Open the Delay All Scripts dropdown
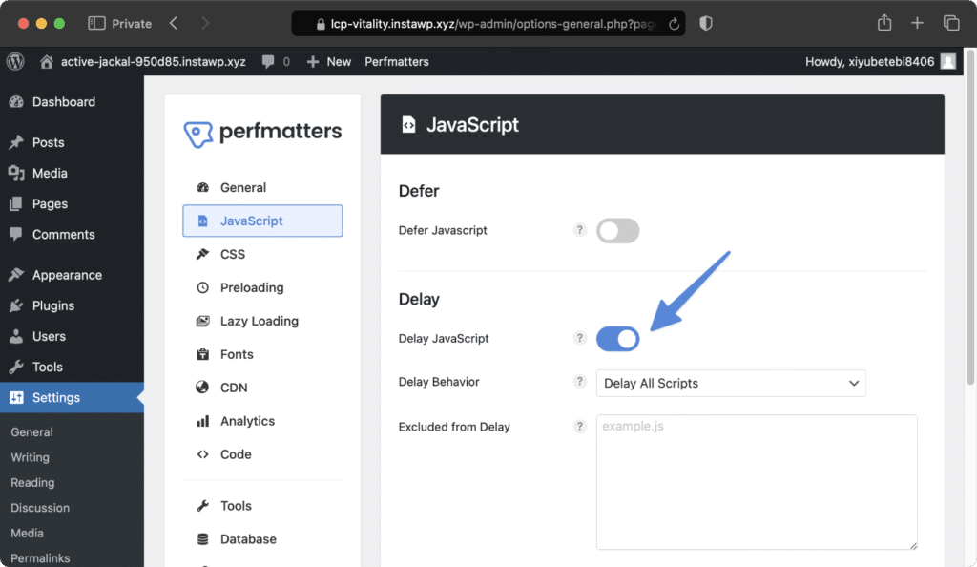 [x=731, y=383]
